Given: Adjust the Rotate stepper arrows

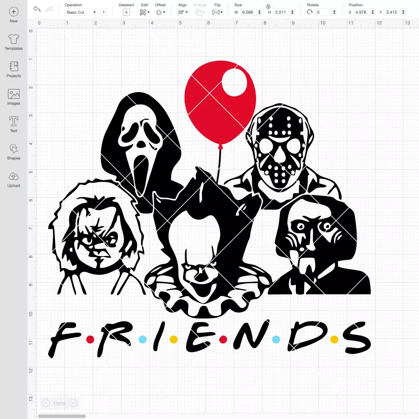Looking at the screenshot, I should click(x=334, y=12).
